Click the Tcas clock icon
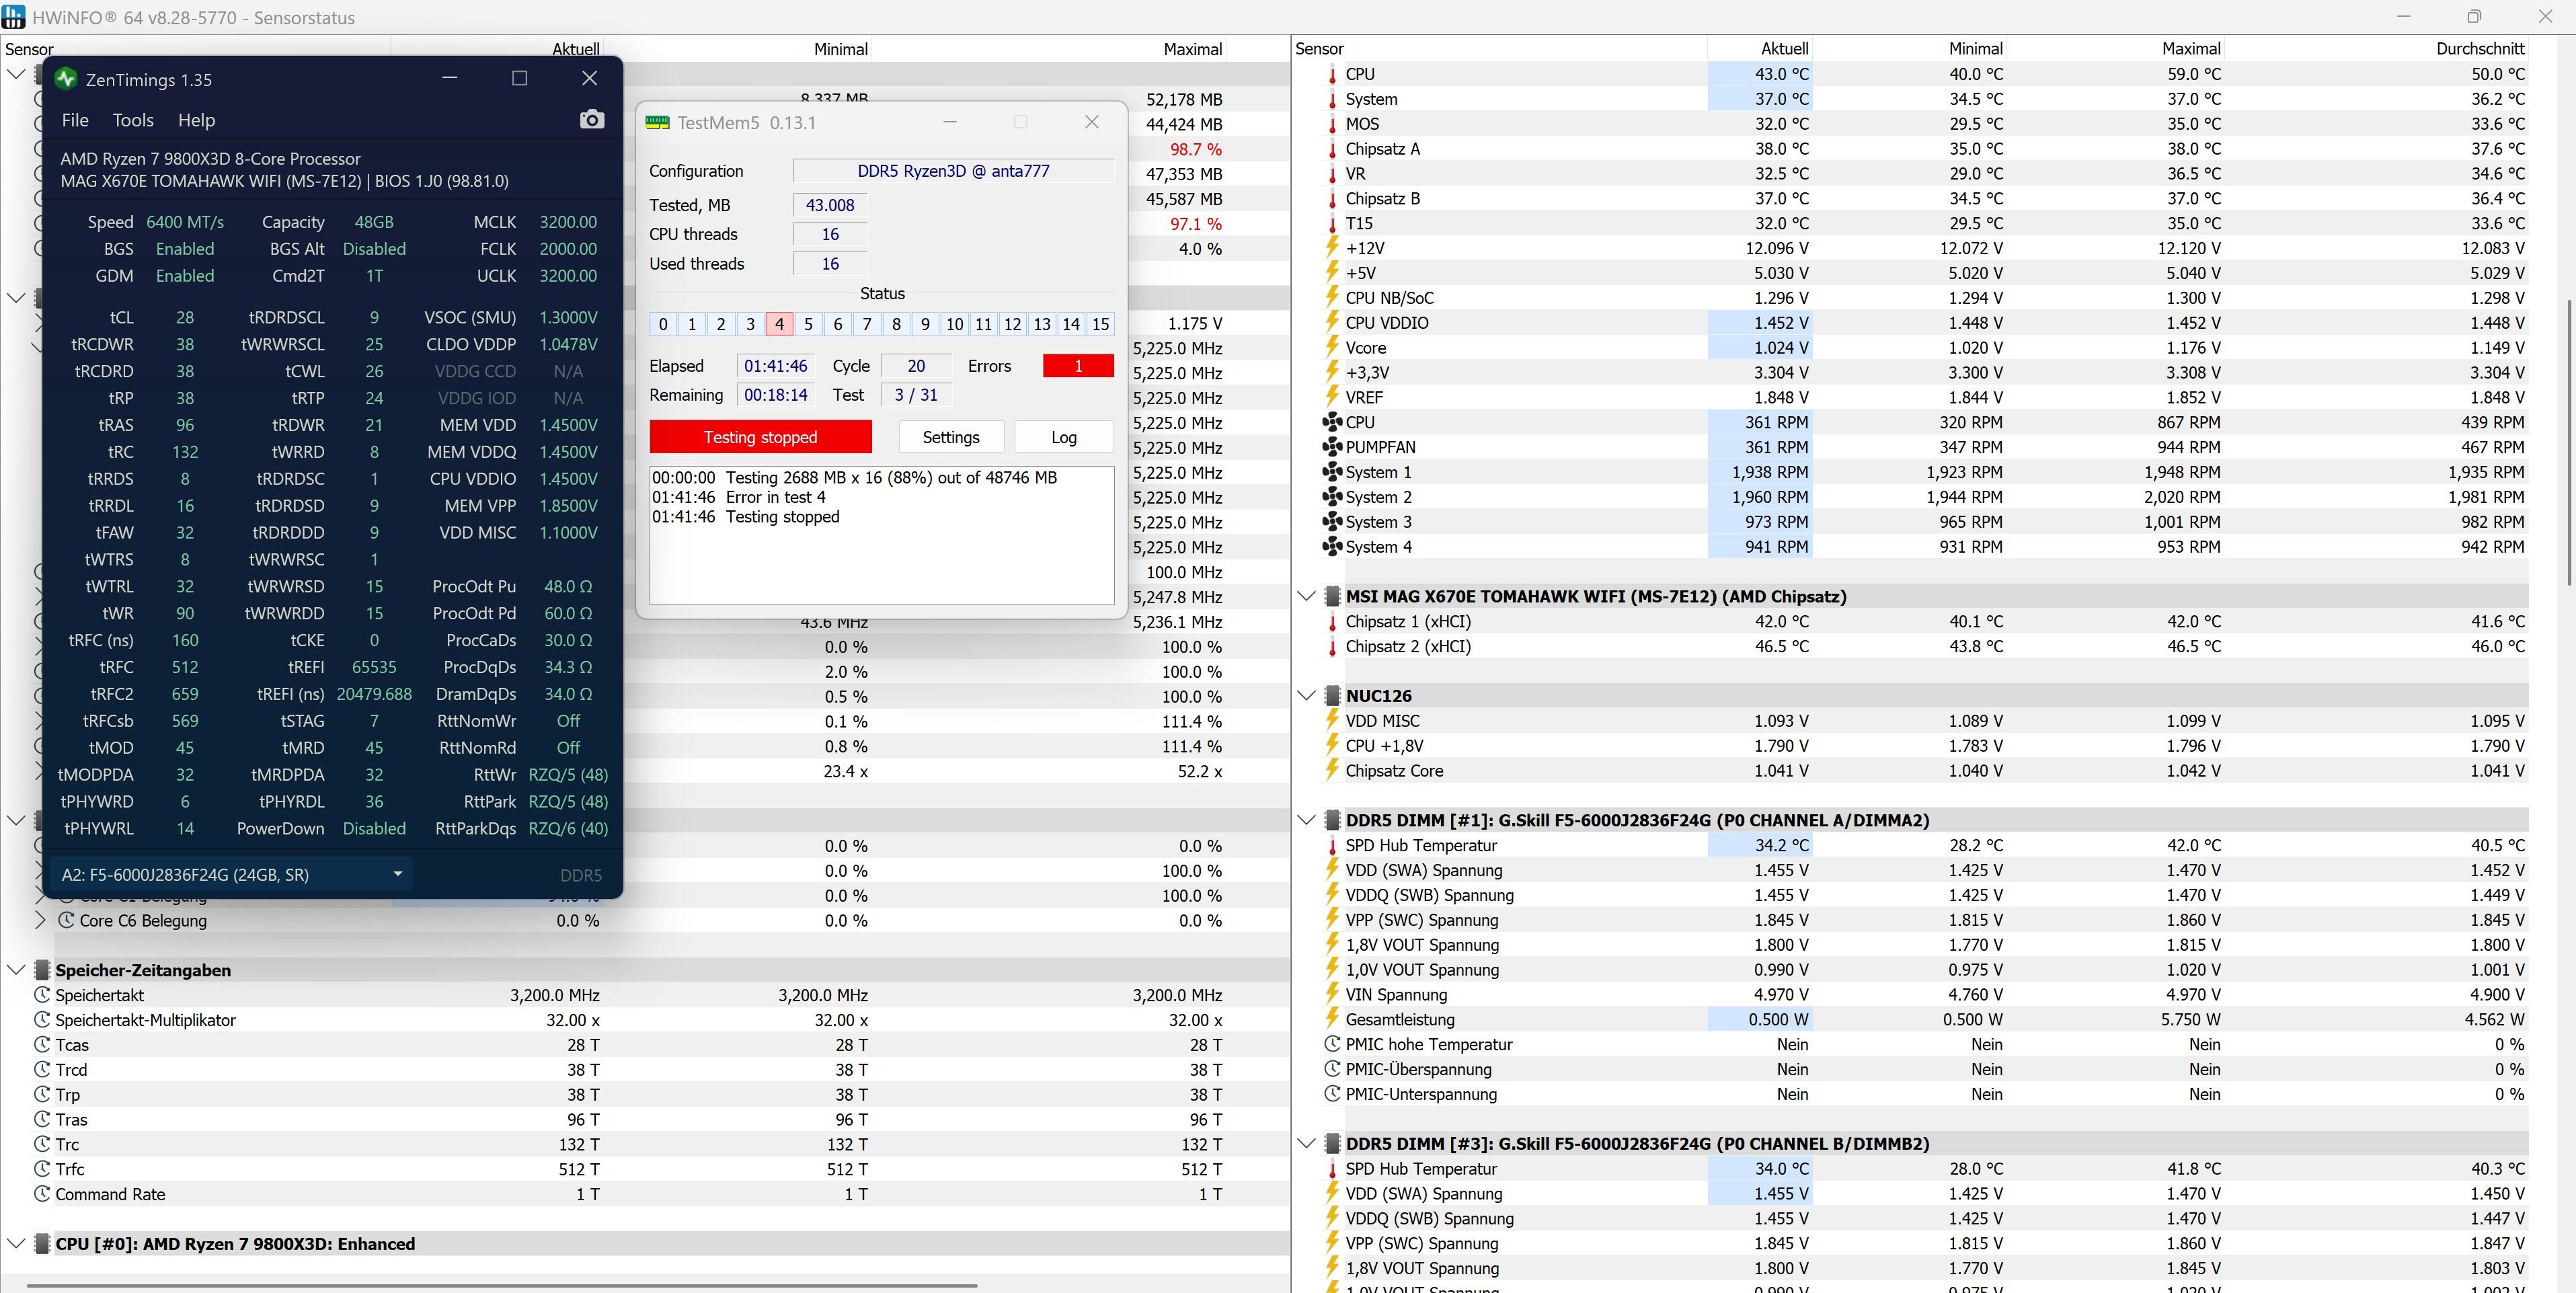The image size is (2576, 1293). tap(42, 1045)
